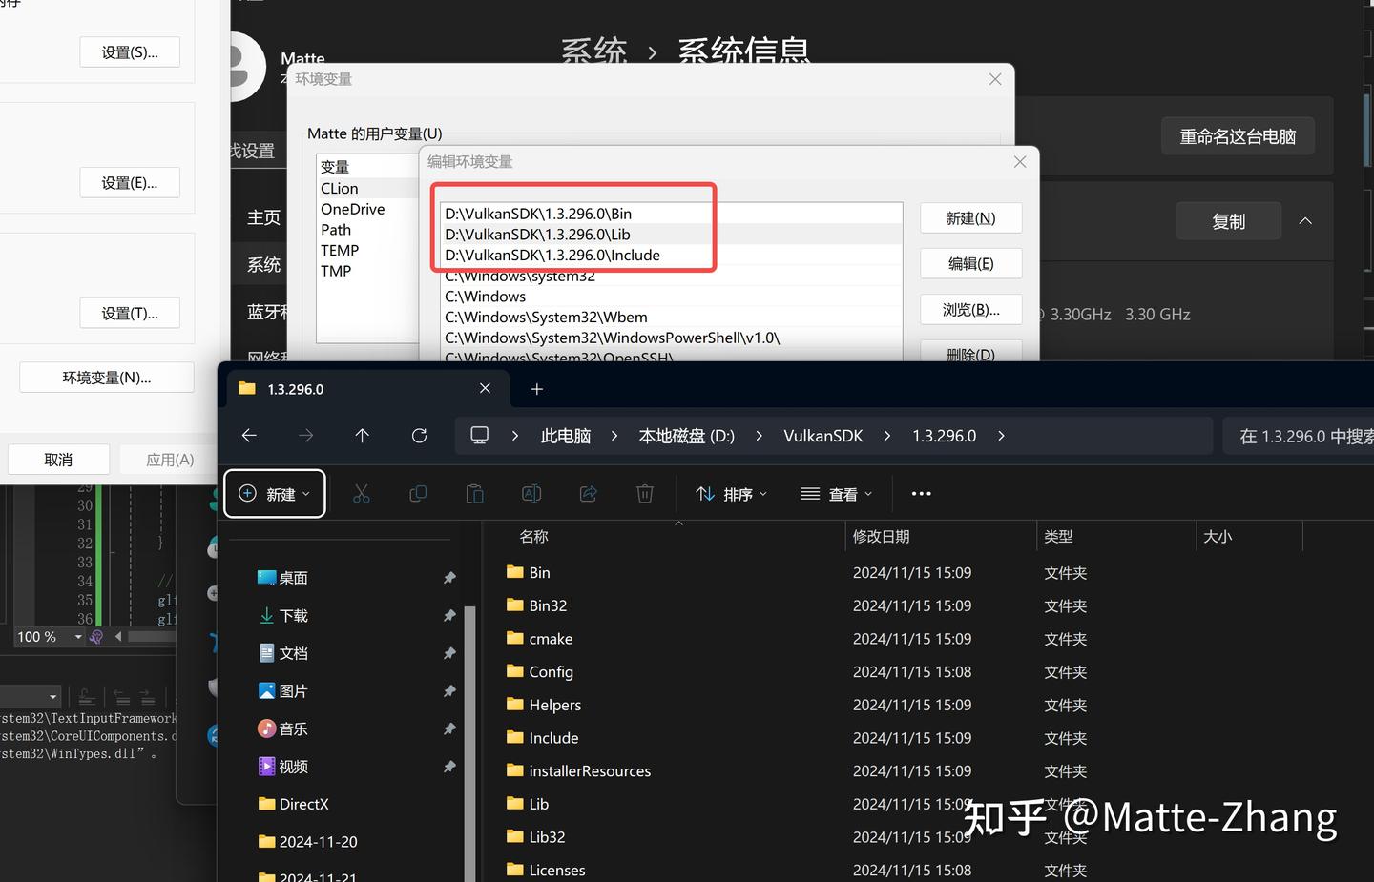Click the Share icon in the toolbar
This screenshot has width=1374, height=882.
coord(588,494)
